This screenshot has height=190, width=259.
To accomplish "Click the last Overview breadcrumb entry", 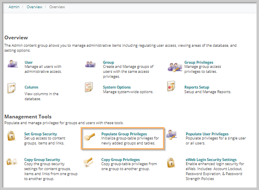I will [x=57, y=7].
